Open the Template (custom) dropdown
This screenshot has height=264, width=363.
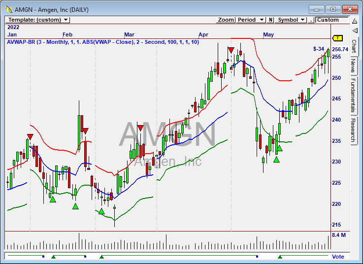[37, 20]
